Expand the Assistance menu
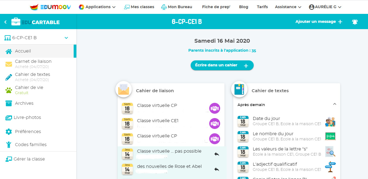This screenshot has height=179, width=368. 288,7
